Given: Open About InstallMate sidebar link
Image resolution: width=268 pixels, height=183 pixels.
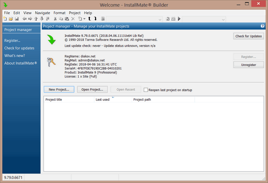Looking at the screenshot, I should [21, 63].
